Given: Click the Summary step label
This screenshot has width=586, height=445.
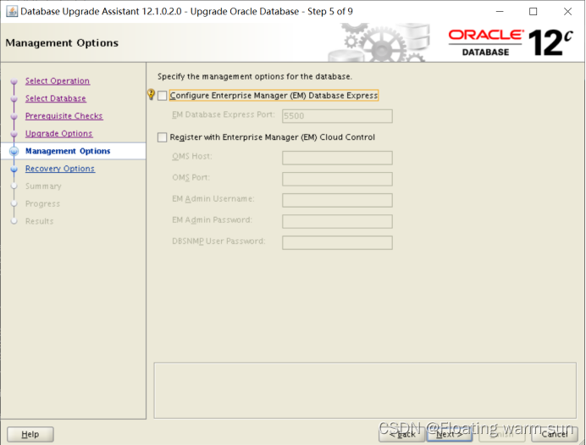Looking at the screenshot, I should pos(43,186).
